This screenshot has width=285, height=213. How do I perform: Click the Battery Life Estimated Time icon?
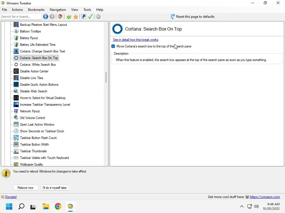(x=16, y=45)
